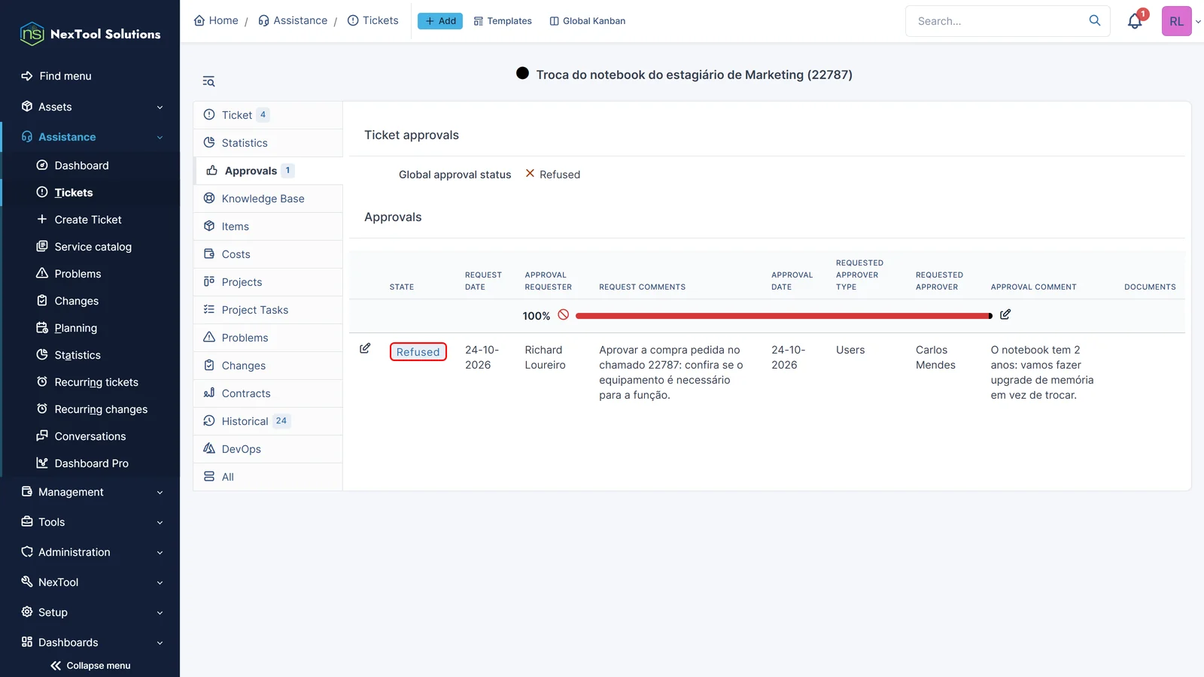Click the Templates icon in top bar
This screenshot has width=1204, height=677.
click(x=479, y=21)
